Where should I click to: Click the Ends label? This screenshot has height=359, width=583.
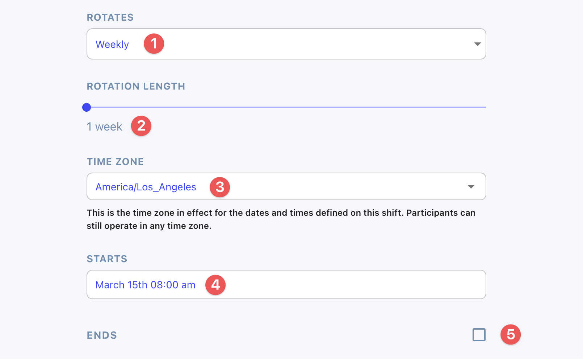point(102,335)
